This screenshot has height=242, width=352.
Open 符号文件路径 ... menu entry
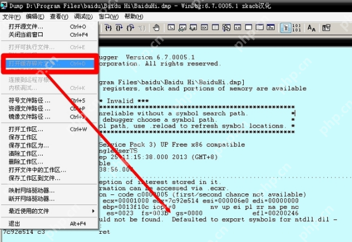point(49,101)
